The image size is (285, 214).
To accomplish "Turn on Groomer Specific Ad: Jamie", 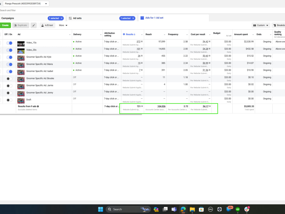I will [9, 86].
